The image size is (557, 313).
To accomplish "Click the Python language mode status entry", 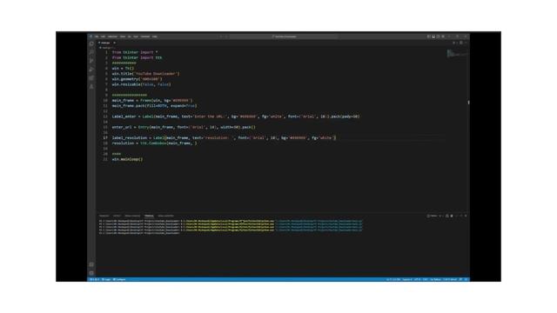I will (x=435, y=280).
